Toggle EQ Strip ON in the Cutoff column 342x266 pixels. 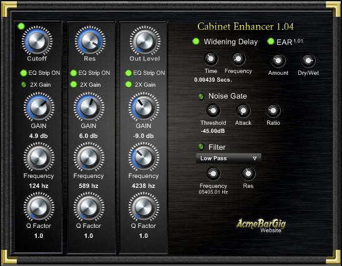coord(23,73)
